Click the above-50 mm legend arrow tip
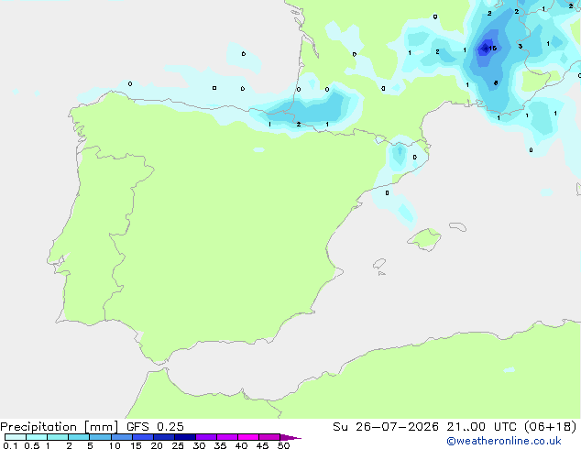This screenshot has width=581, height=449. (290, 437)
